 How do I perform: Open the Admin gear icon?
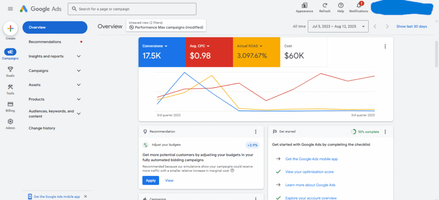[x=10, y=122]
